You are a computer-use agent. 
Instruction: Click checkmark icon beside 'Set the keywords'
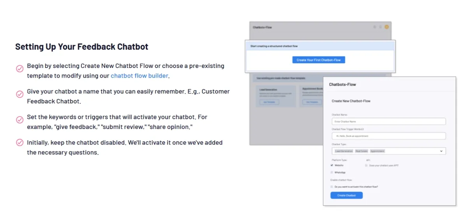pos(20,120)
